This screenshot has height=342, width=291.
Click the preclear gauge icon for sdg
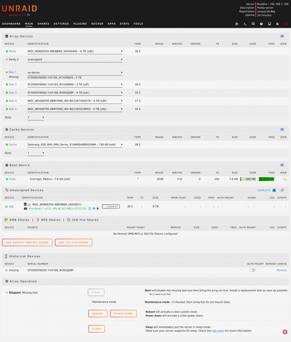(x=25, y=208)
